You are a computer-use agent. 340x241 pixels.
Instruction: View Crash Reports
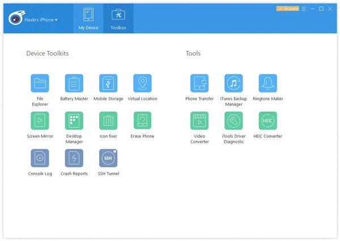pos(74,158)
